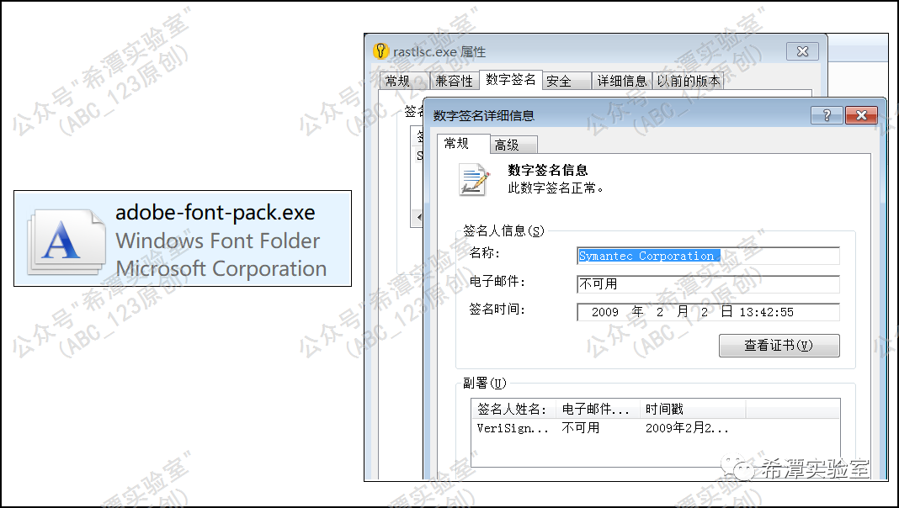This screenshot has width=899, height=508.
Task: Close the rastlsc.exe properties window
Action: tap(803, 51)
